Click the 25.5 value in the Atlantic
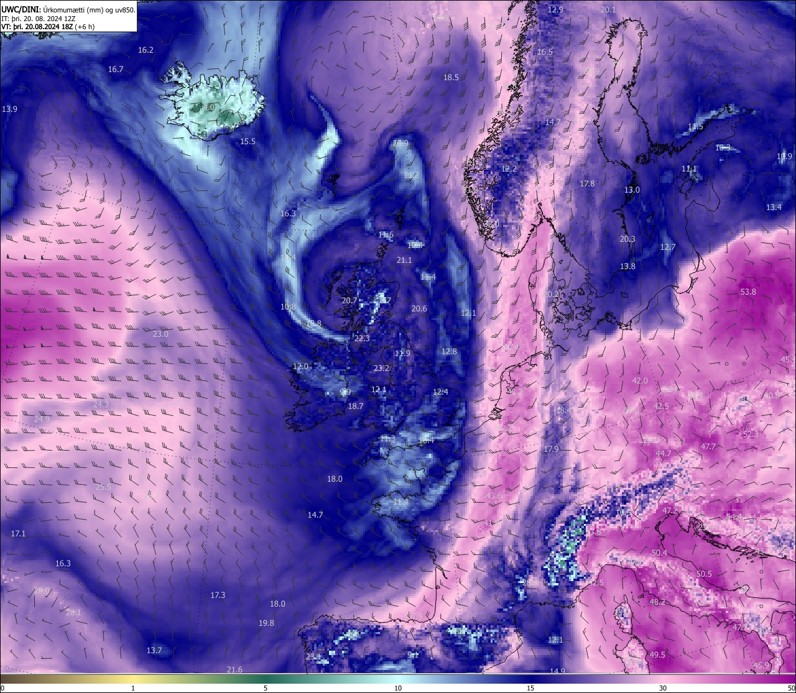Image resolution: width=796 pixels, height=693 pixels. 103,487
